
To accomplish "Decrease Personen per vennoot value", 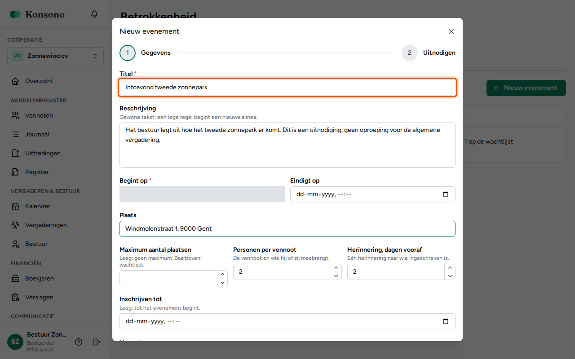I will (336, 276).
